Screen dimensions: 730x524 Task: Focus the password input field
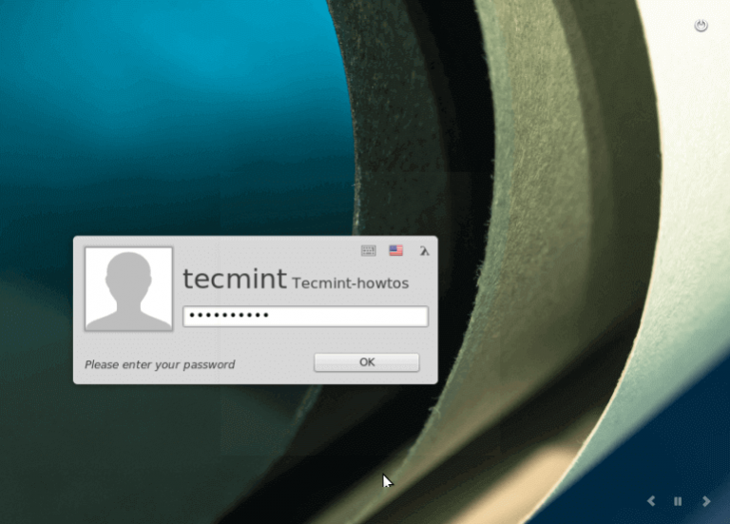[x=305, y=317]
